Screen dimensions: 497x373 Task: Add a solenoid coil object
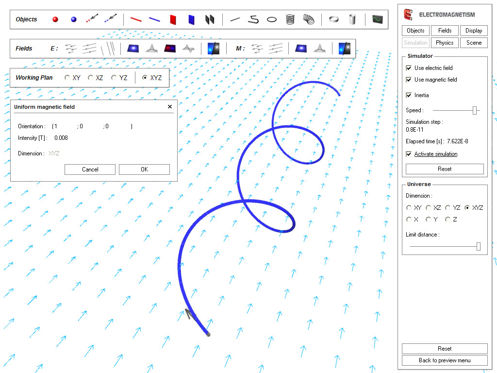pos(290,19)
